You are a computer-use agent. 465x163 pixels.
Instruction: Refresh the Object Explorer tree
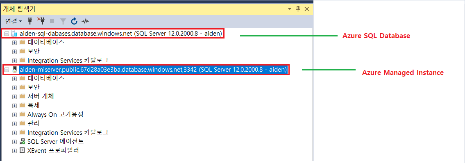pyautogui.click(x=74, y=21)
